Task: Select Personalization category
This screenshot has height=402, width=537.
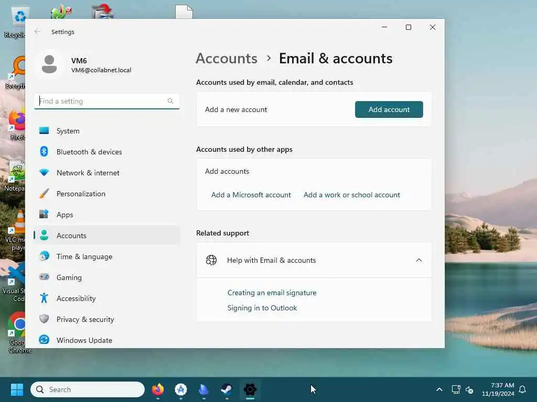Action: point(107,194)
